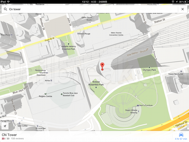Tap the Olympic Park tree icon
The image size is (189, 142).
tap(149, 67)
